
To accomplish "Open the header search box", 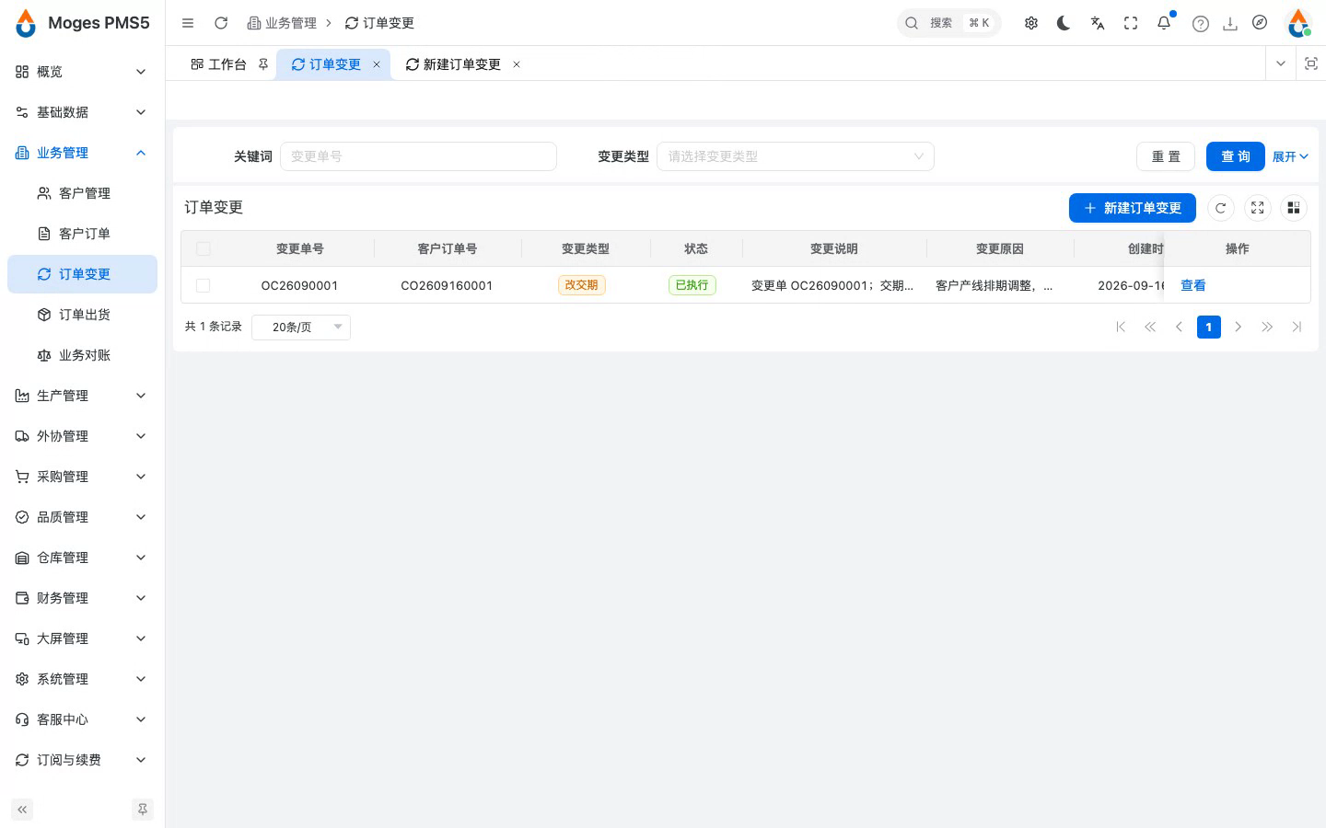I will point(948,23).
